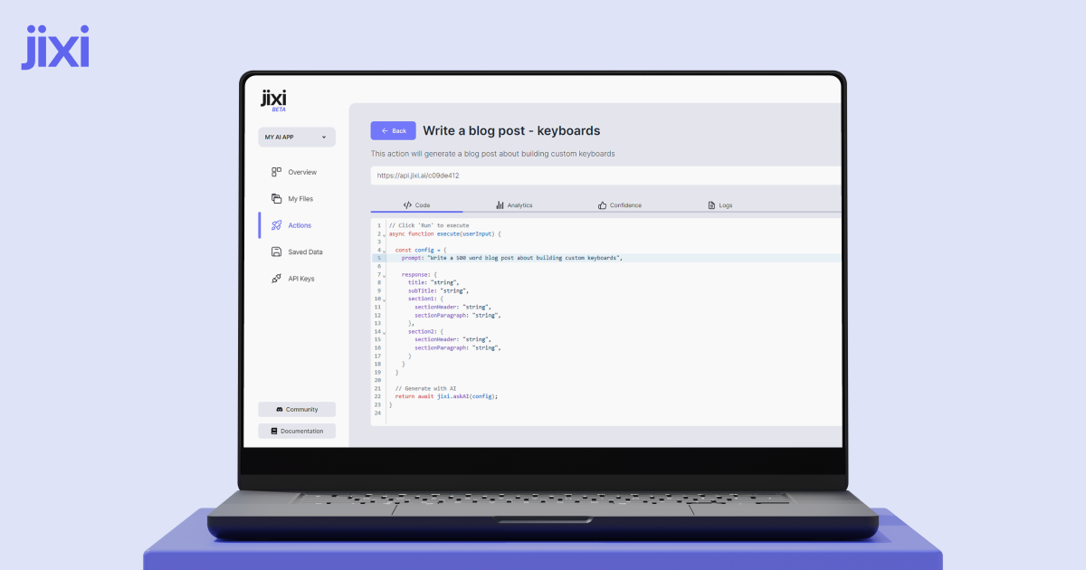
Task: Click the jixi BETA logo in sidebar
Action: click(274, 100)
